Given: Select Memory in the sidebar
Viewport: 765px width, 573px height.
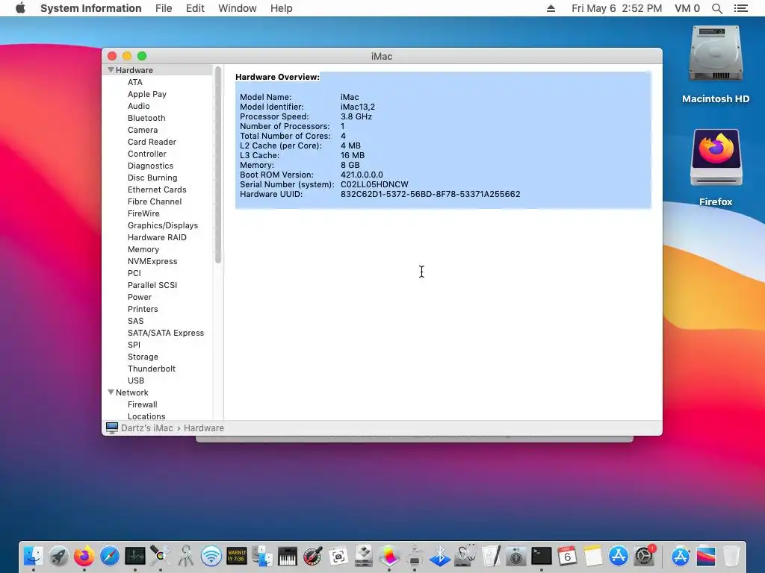Looking at the screenshot, I should (143, 249).
